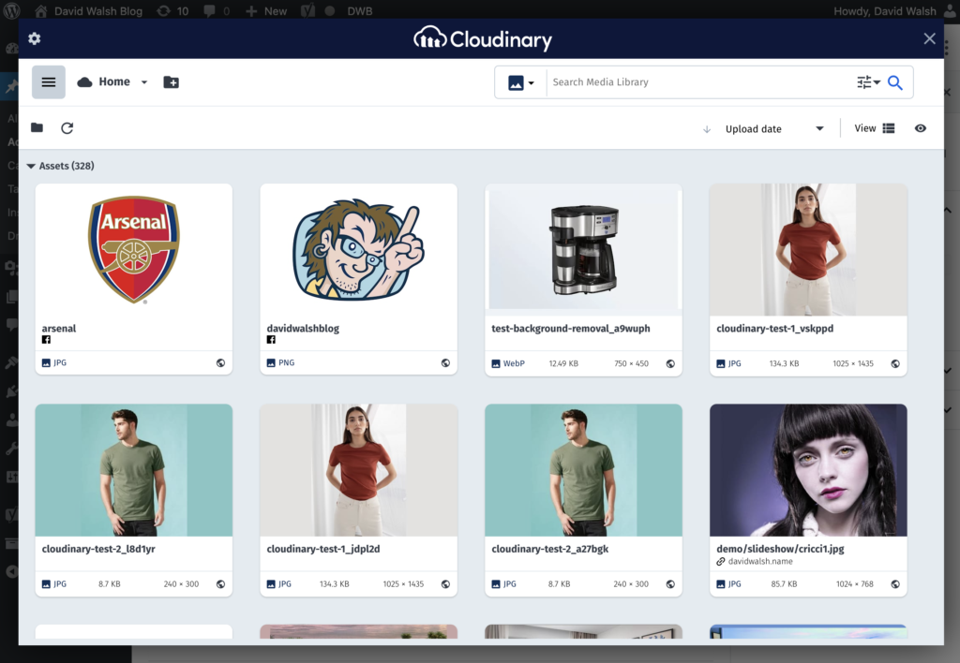
Task: Click the JPG image icon on arsenal card
Action: click(46, 362)
